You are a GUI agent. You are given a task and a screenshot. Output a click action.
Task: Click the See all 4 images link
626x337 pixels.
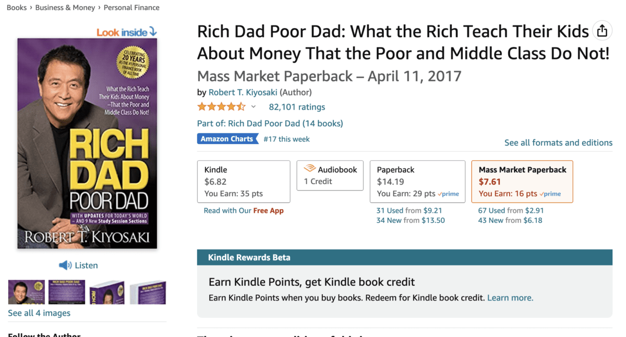[x=39, y=313]
